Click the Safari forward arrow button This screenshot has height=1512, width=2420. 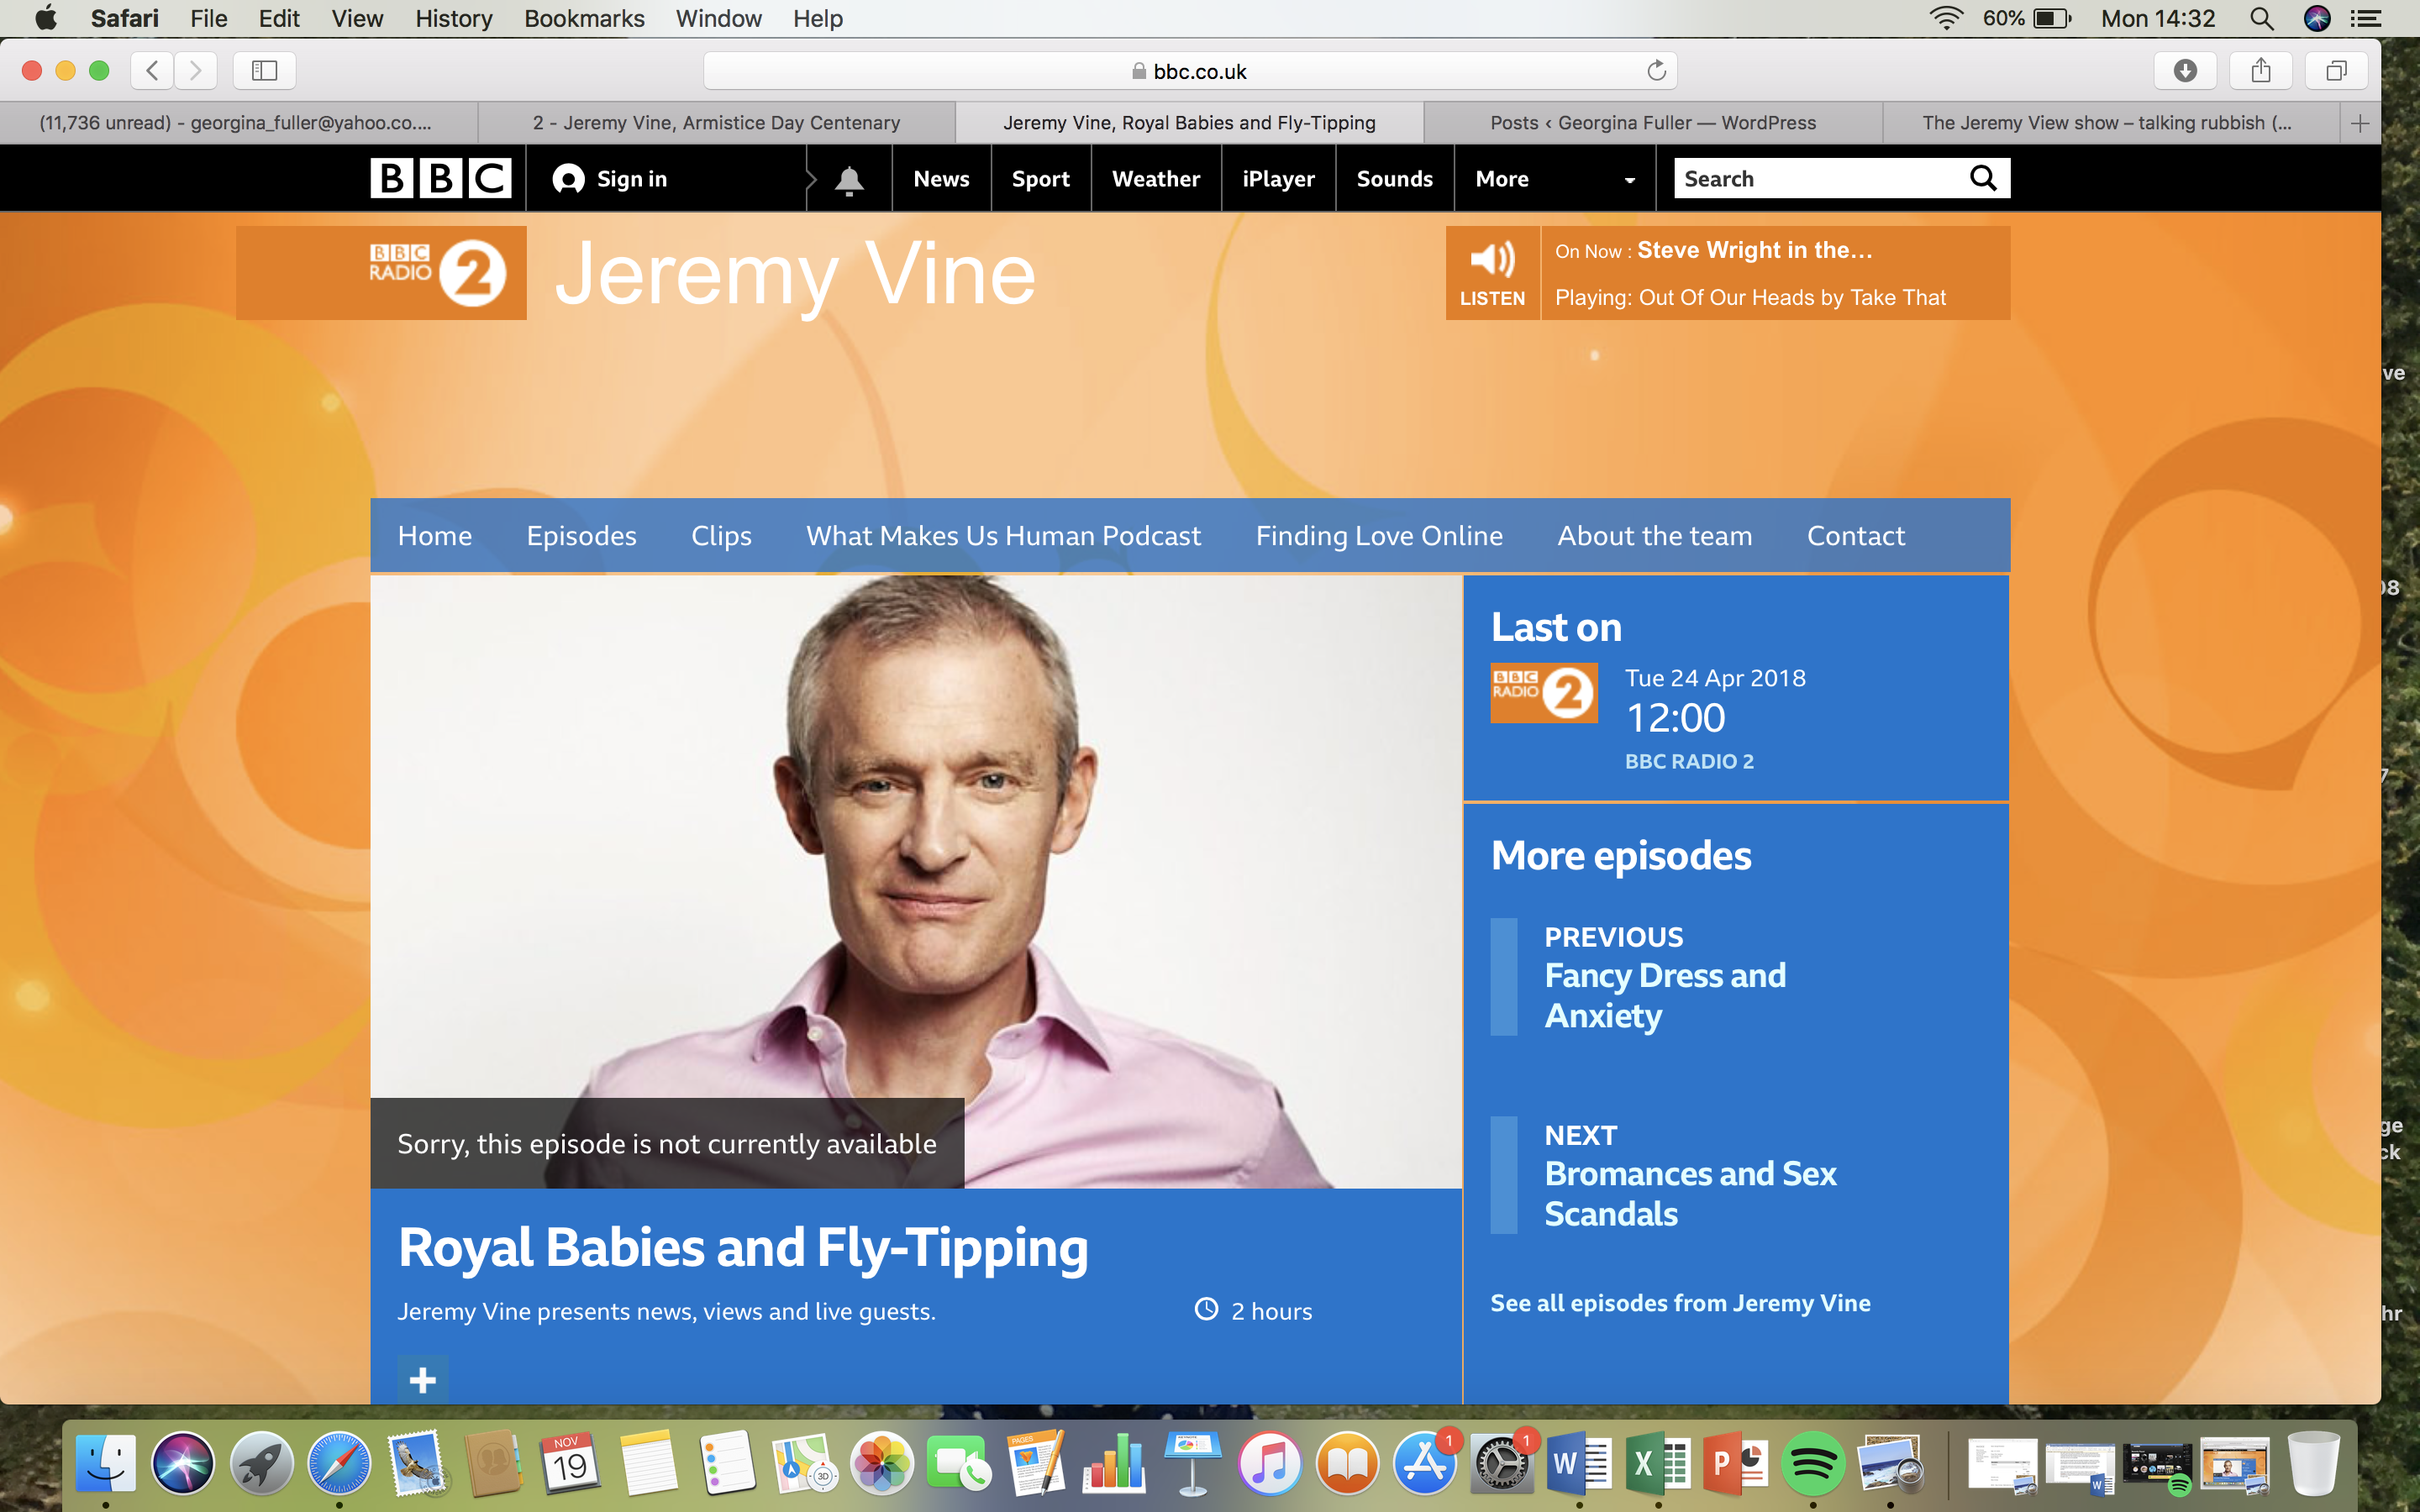196,70
